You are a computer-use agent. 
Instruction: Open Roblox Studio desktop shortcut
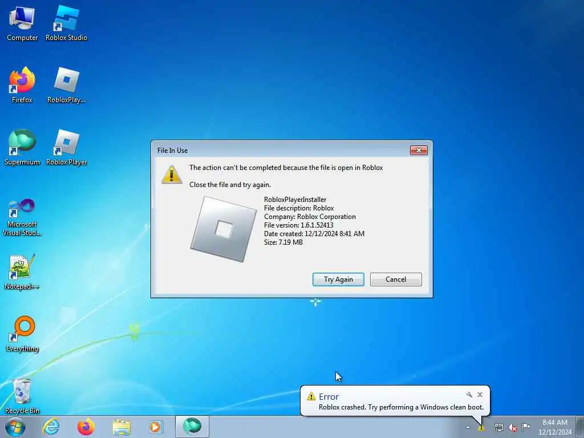point(66,24)
